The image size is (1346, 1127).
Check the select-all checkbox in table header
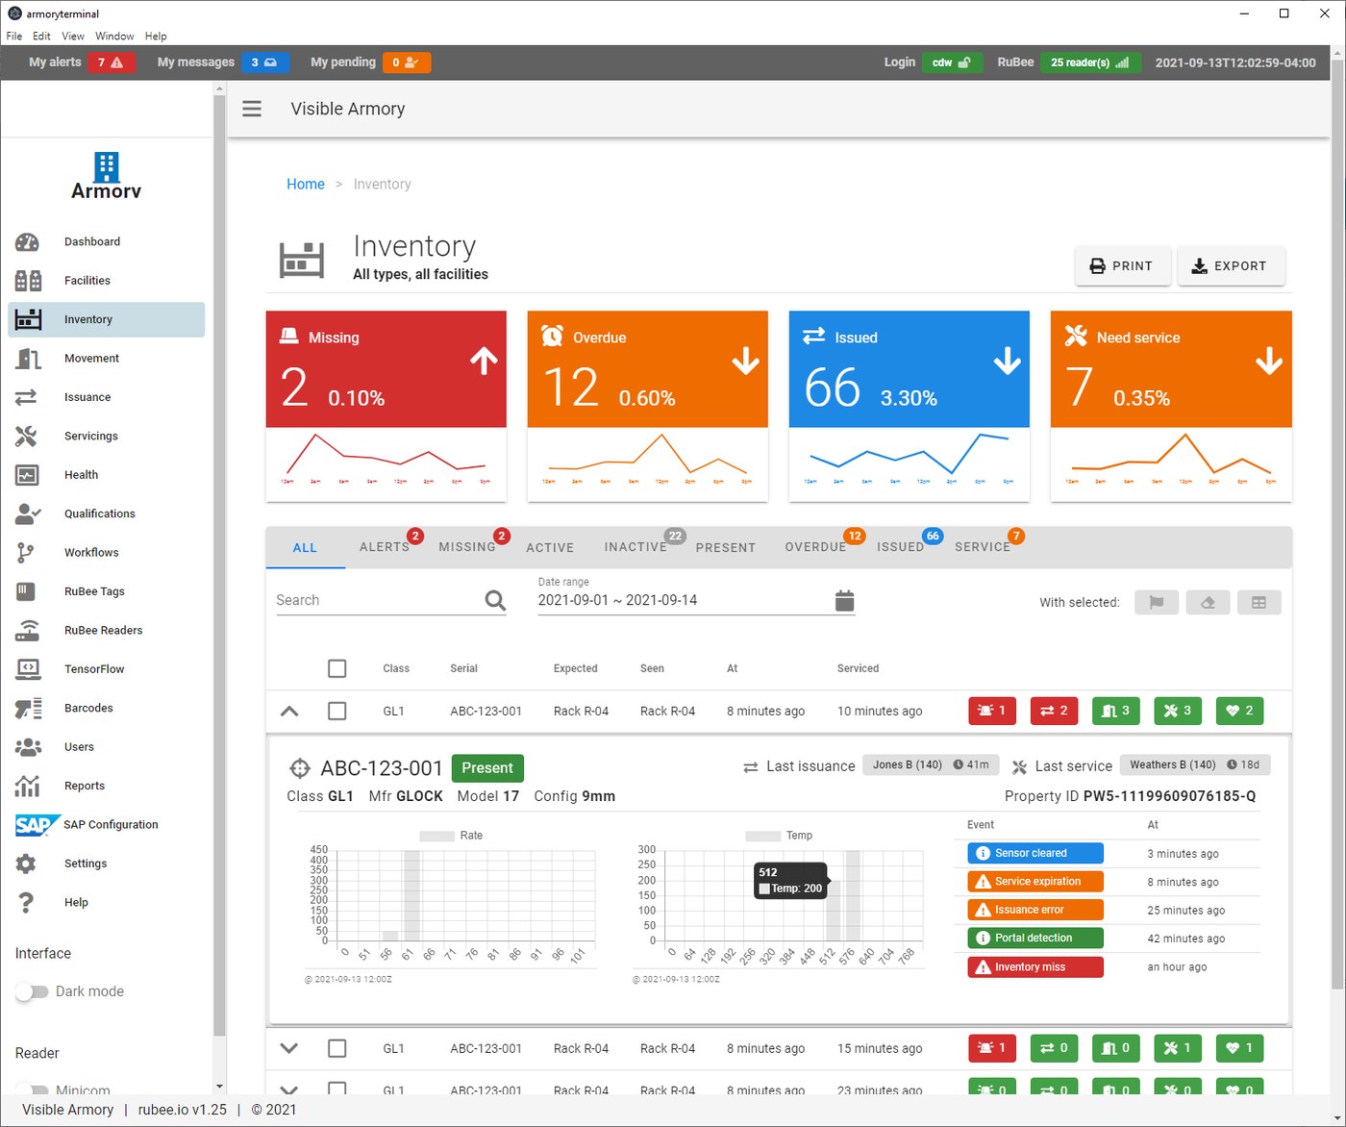point(336,668)
